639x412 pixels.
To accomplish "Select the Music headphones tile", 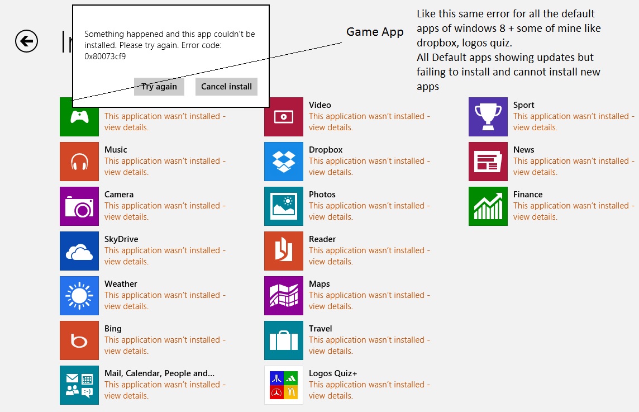I will coord(79,162).
